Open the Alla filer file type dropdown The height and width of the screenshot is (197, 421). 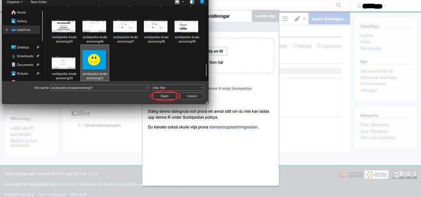(x=178, y=88)
